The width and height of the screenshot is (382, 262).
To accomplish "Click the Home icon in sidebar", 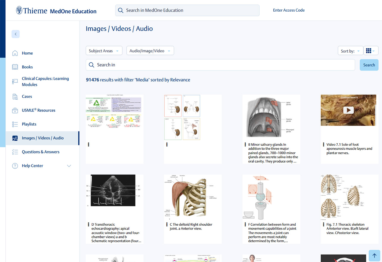I will 15,53.
